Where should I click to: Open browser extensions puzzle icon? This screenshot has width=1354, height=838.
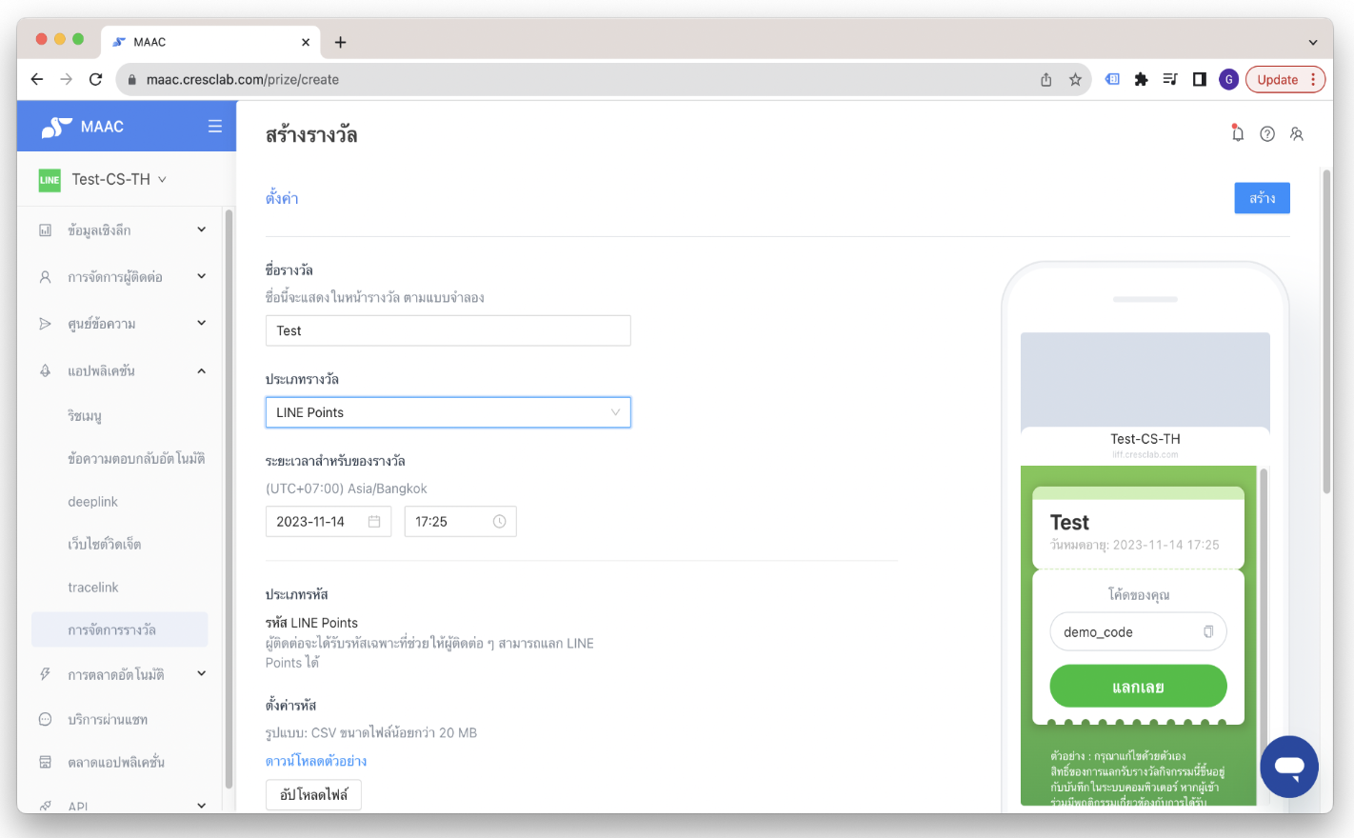(x=1141, y=80)
